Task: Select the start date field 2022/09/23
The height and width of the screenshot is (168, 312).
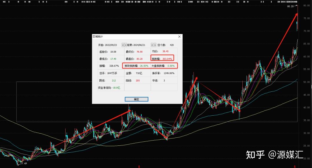Action: (x=111, y=45)
